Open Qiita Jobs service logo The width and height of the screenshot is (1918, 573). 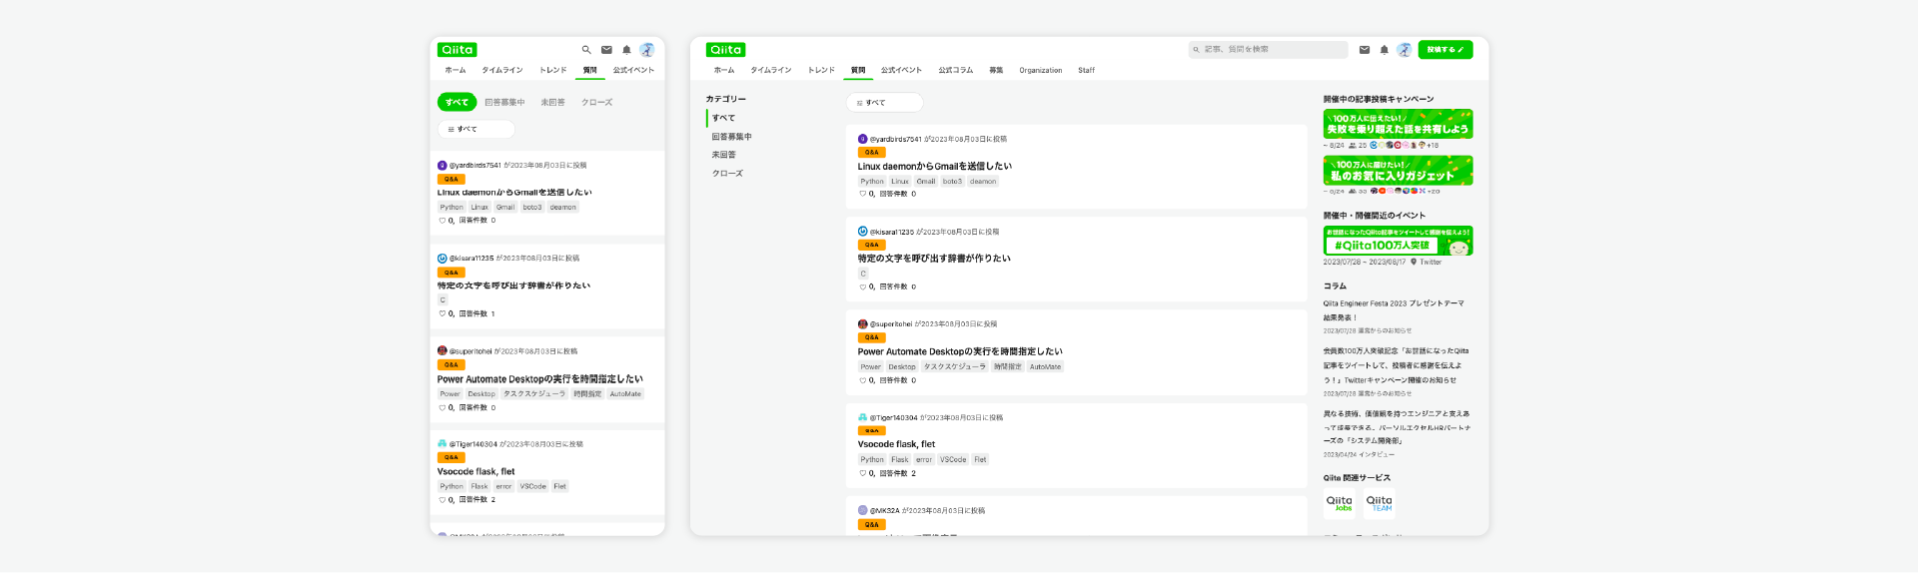[1340, 503]
